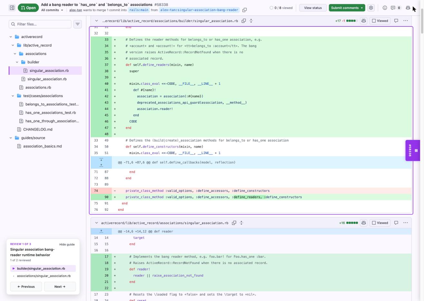Screen dimensions: 424x301
Task: Collapse associations/singular_association.rb diff
Action: pos(96,223)
